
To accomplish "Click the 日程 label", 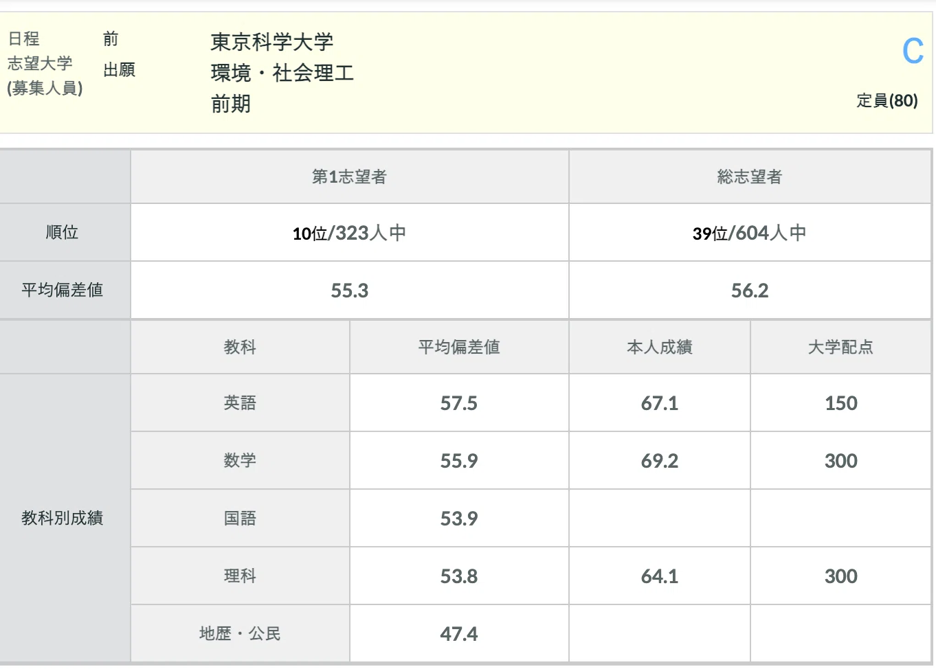I will pyautogui.click(x=24, y=39).
